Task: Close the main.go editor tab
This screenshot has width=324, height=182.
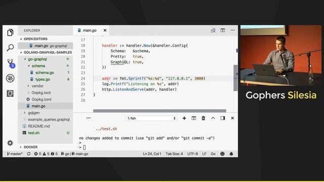Action: pos(105,30)
